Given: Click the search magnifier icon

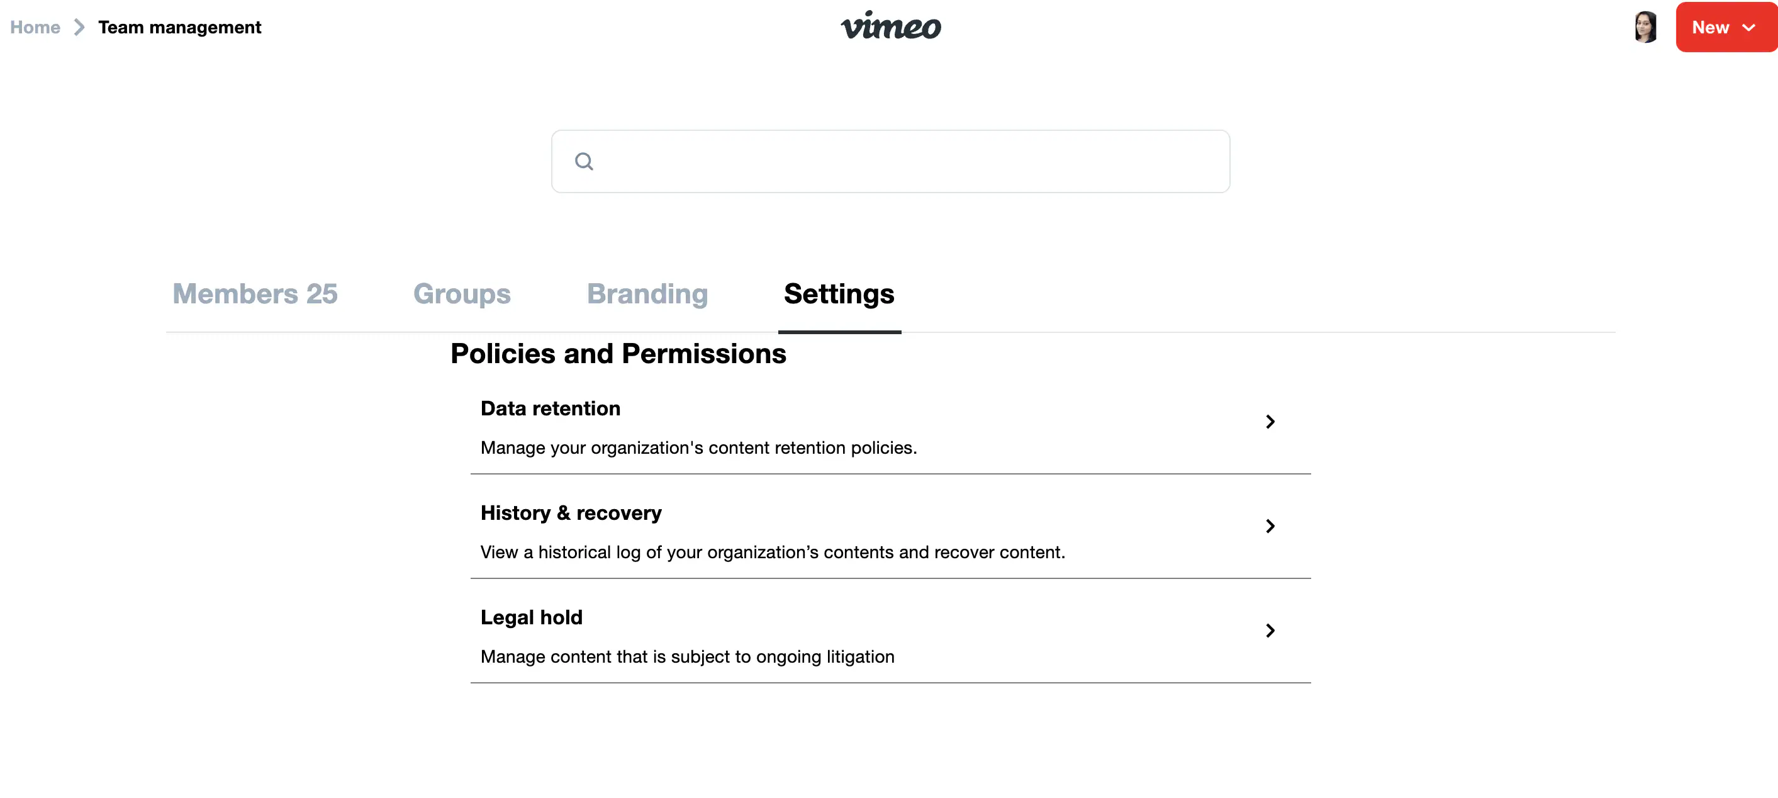Looking at the screenshot, I should pos(584,161).
